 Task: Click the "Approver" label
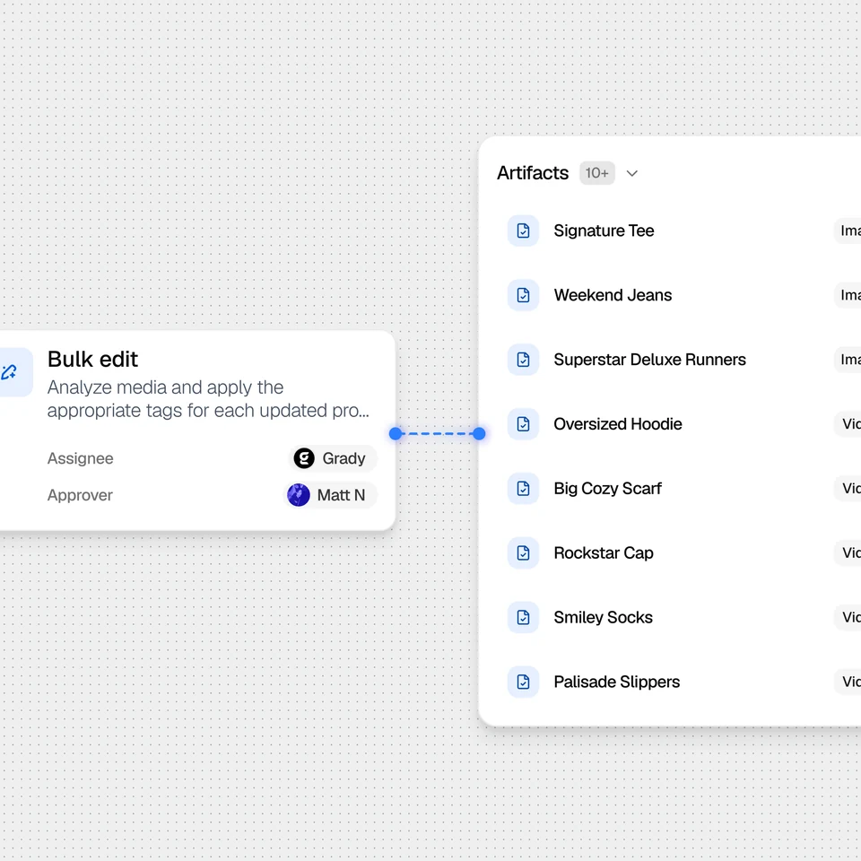coord(80,495)
